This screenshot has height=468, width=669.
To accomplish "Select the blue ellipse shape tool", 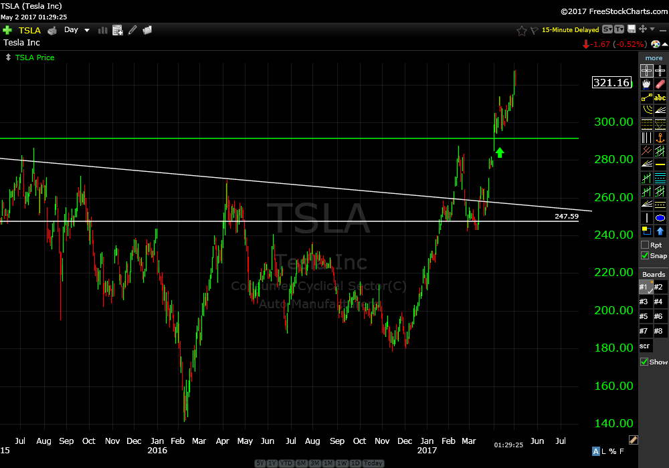I will coord(660,218).
